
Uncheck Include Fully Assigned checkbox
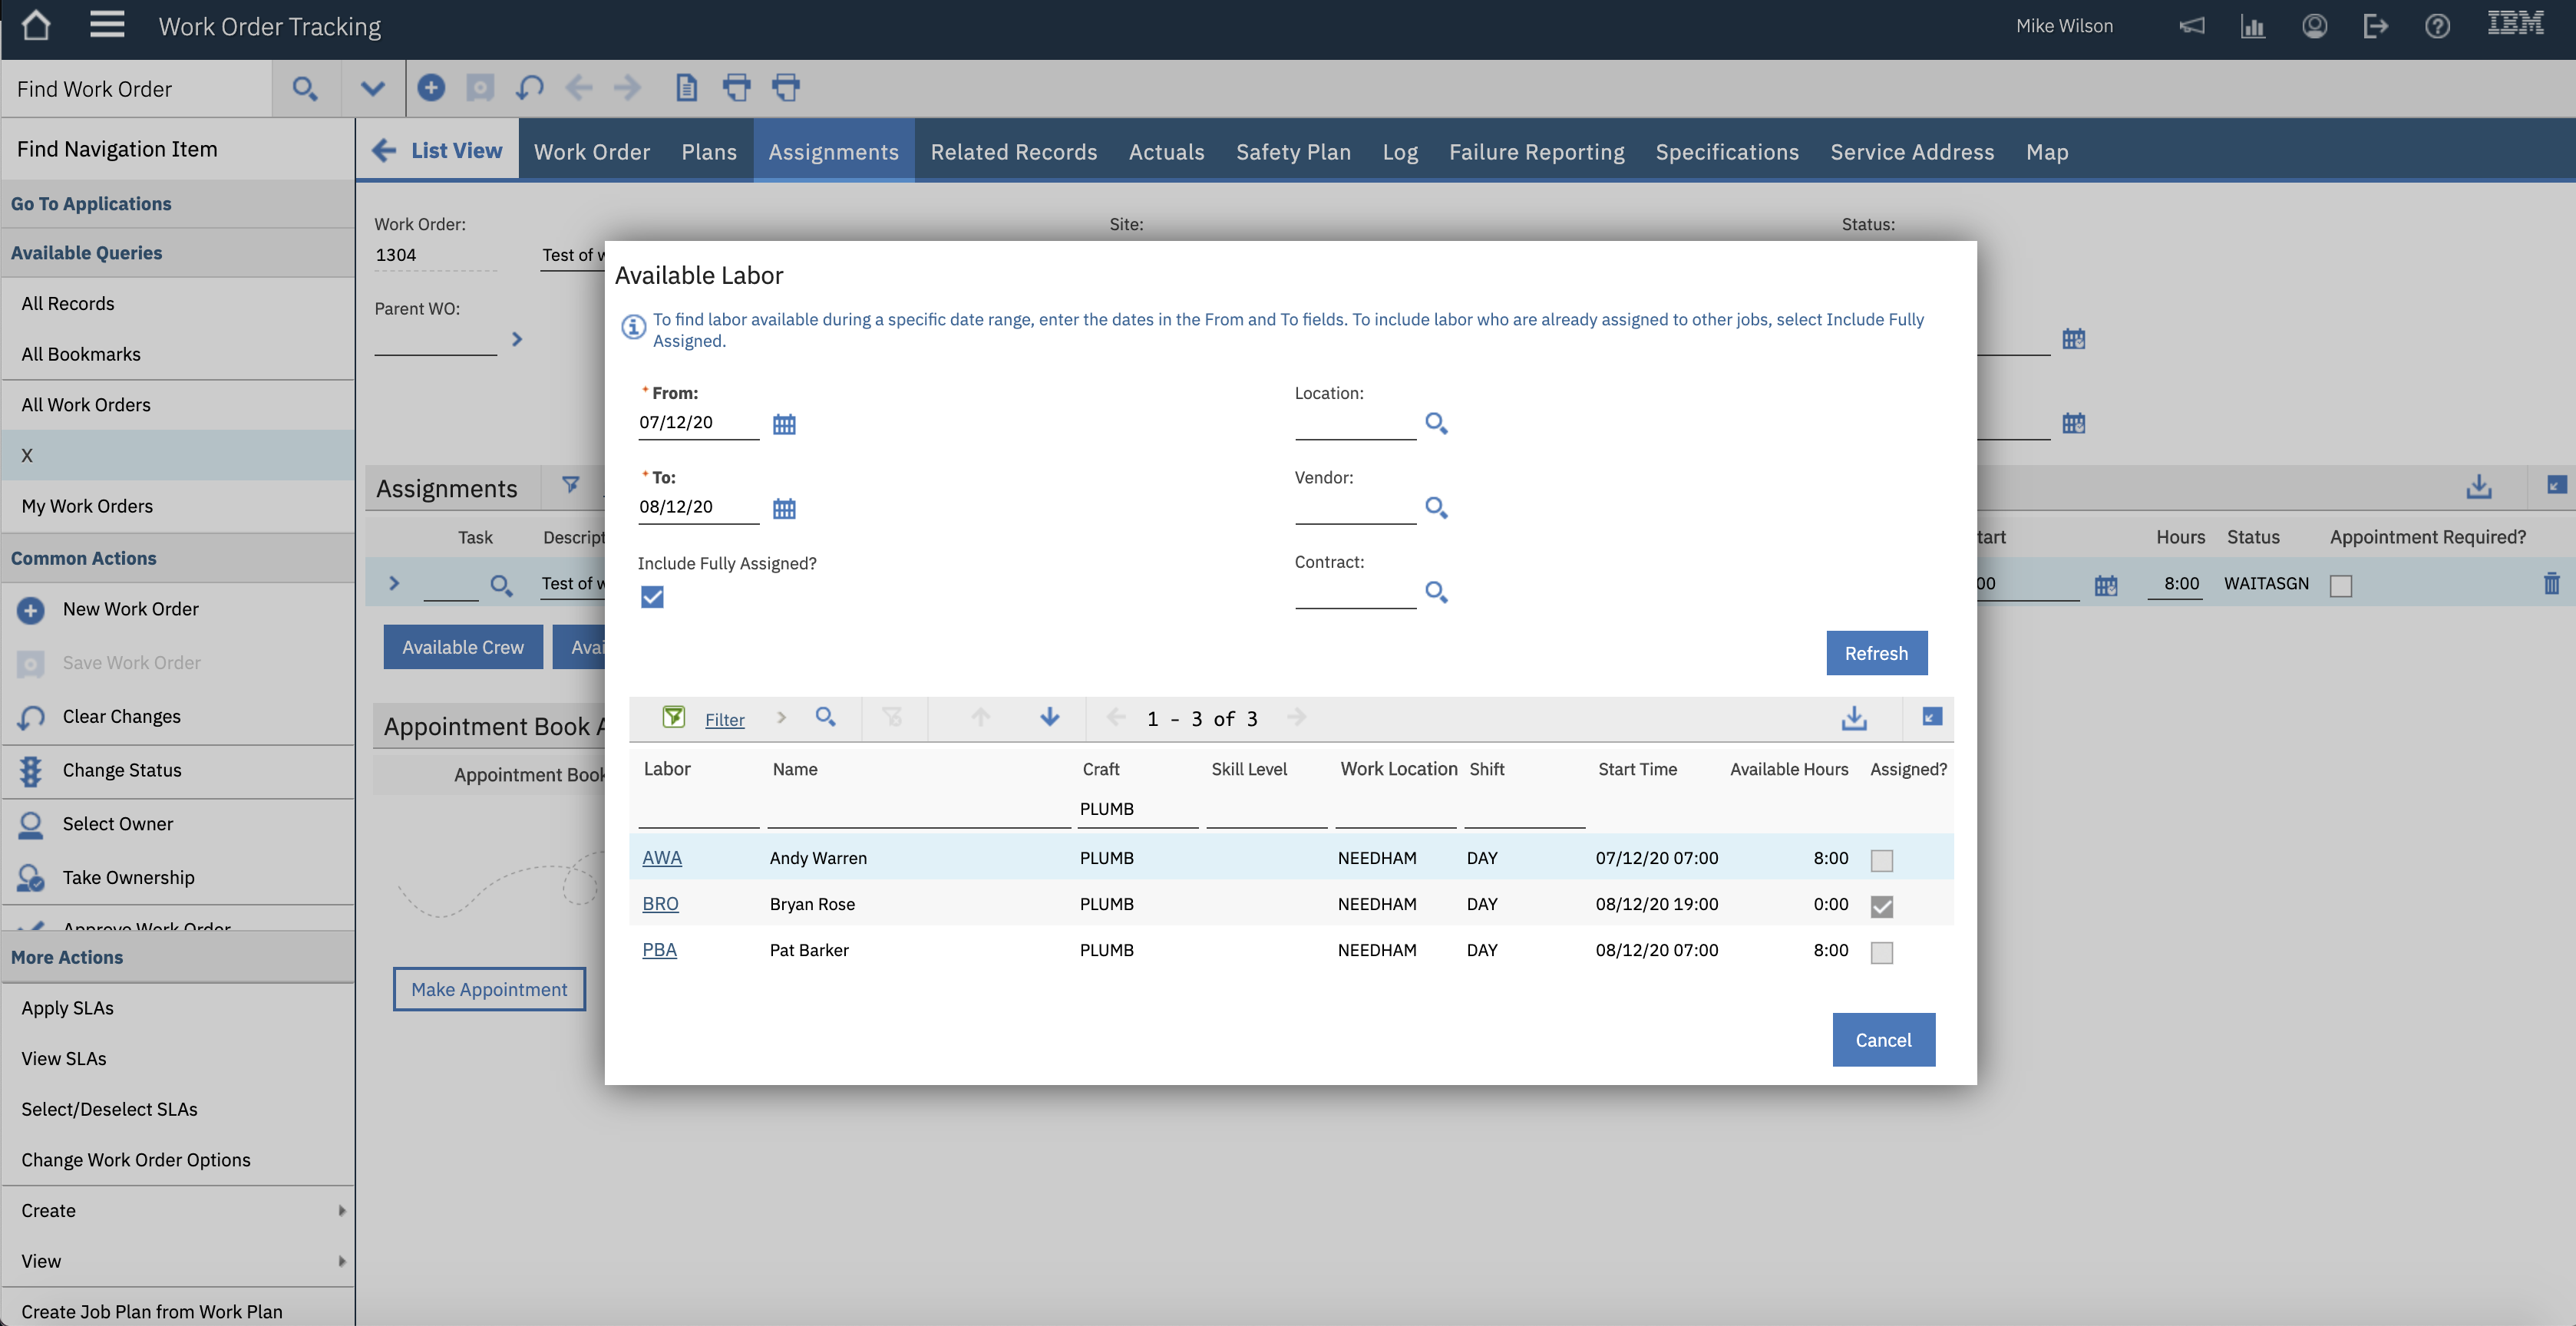(x=652, y=597)
